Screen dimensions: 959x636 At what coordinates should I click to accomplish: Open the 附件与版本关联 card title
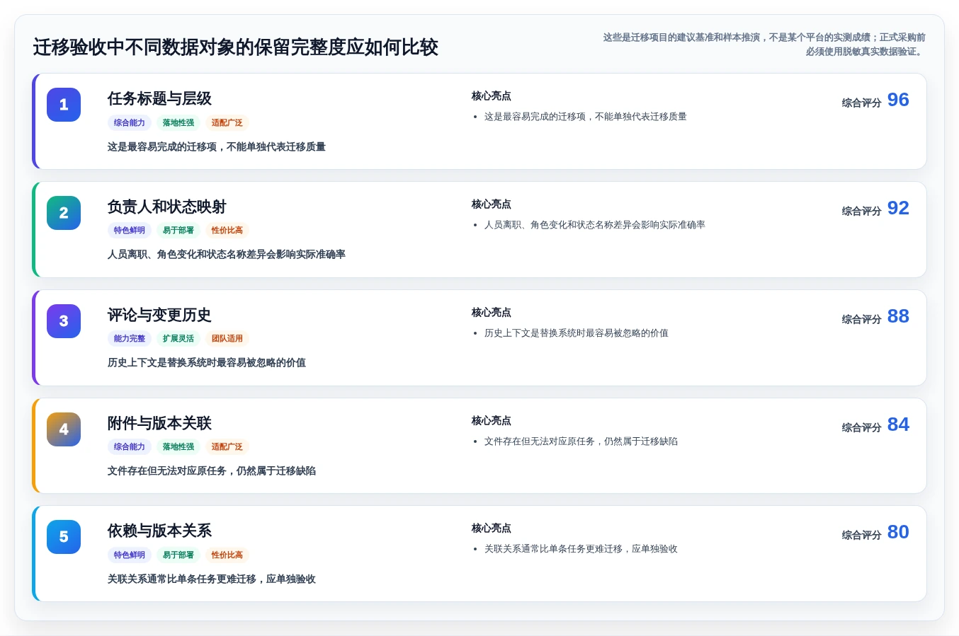pyautogui.click(x=159, y=423)
